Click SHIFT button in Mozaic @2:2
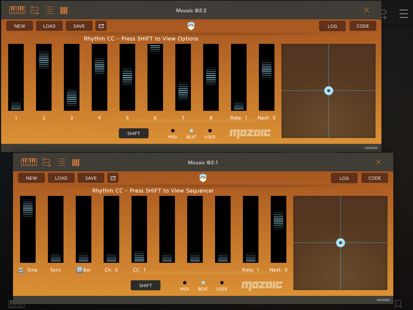 [x=134, y=133]
